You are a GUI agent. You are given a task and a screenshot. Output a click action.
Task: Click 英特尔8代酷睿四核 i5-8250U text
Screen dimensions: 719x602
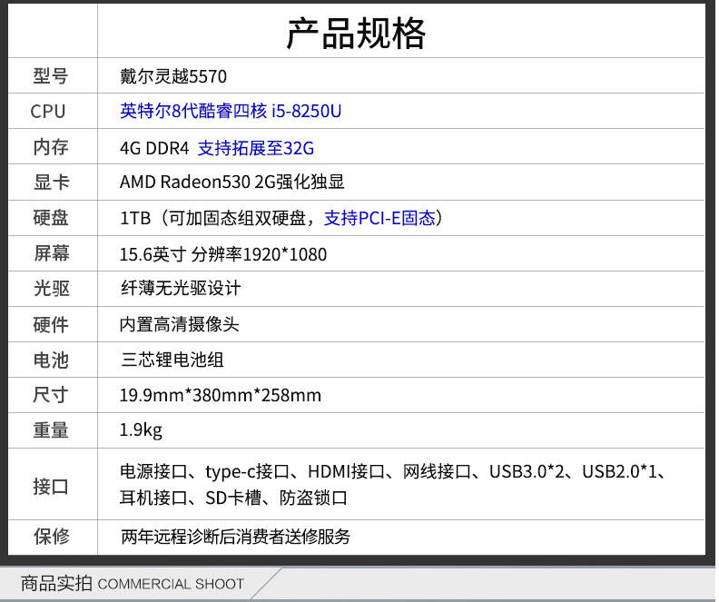point(231,111)
